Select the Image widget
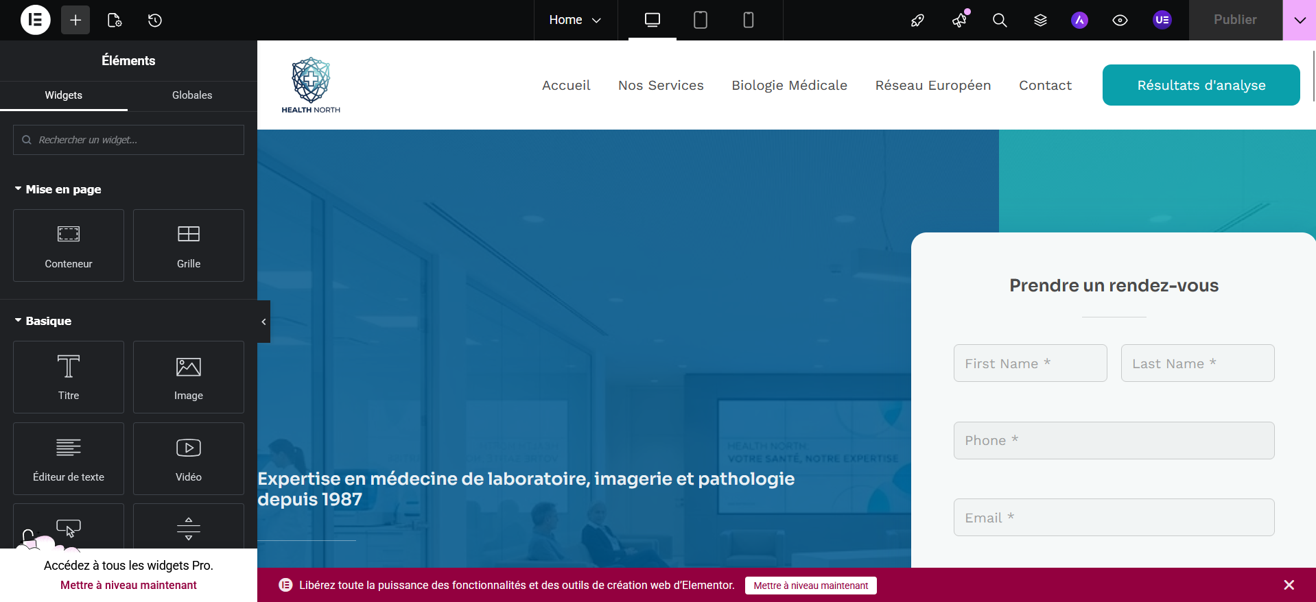This screenshot has width=1316, height=602. point(189,377)
